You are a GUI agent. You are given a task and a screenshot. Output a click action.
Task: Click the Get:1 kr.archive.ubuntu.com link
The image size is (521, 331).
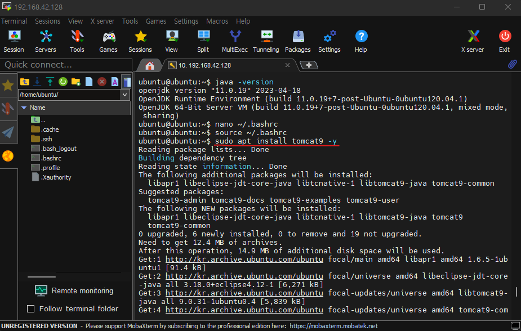pyautogui.click(x=244, y=260)
